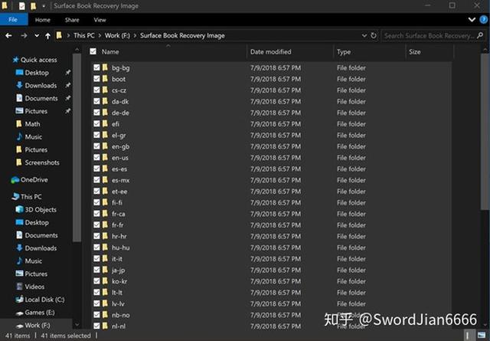This screenshot has height=341, width=490.
Task: Click the search magnifier icon
Action: tap(480, 36)
